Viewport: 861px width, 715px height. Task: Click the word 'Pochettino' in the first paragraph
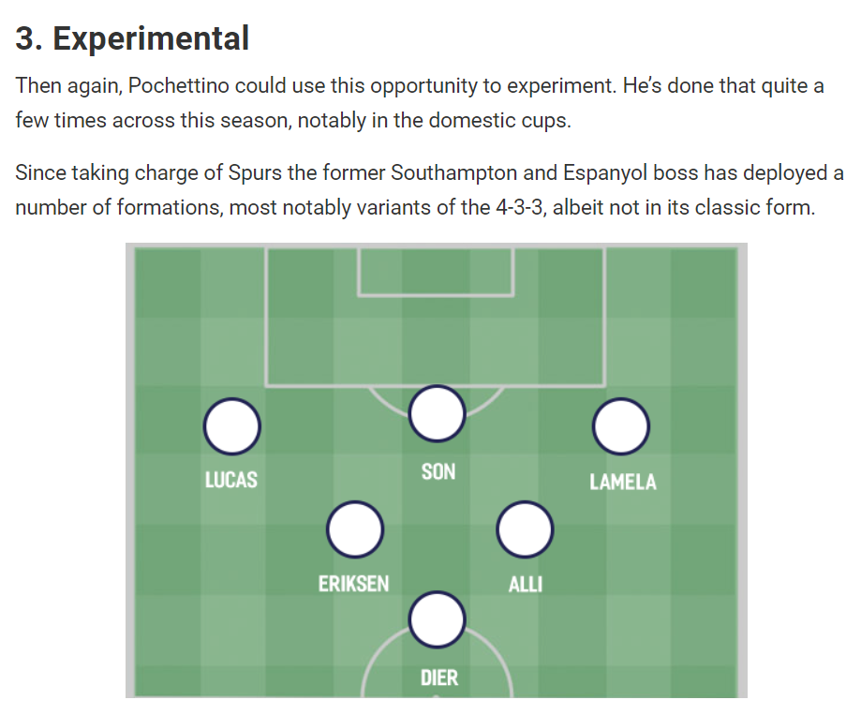[x=178, y=86]
